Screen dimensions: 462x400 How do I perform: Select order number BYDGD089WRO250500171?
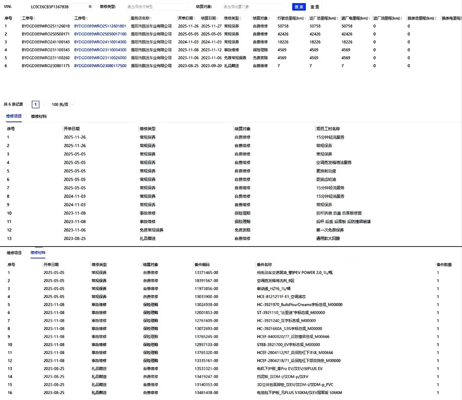click(x=46, y=34)
